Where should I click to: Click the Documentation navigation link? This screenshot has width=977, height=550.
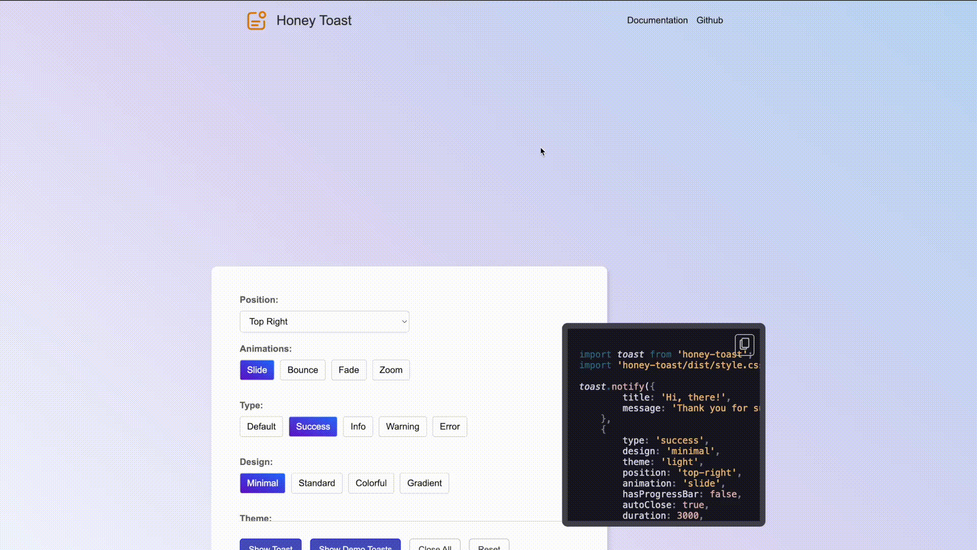coord(657,20)
